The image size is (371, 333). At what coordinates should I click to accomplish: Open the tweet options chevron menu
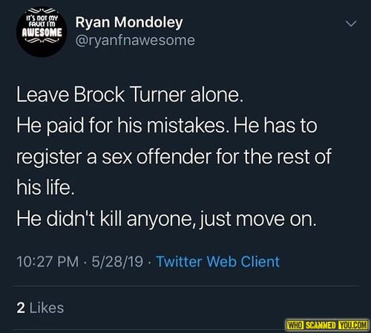pyautogui.click(x=351, y=24)
